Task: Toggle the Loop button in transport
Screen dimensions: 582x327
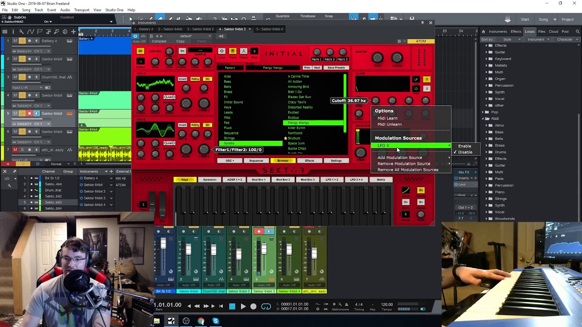Action: coord(266,307)
